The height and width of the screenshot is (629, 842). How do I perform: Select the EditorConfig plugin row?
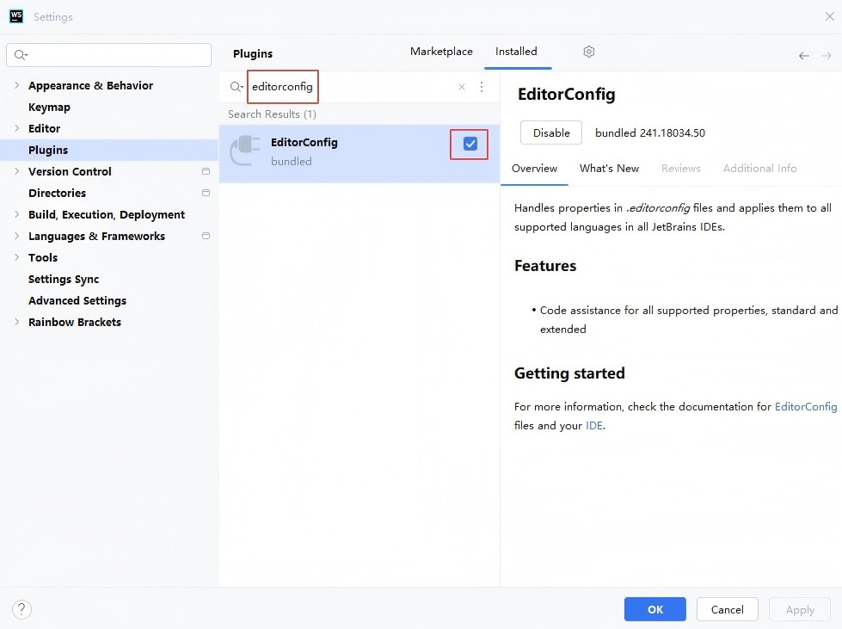point(360,154)
